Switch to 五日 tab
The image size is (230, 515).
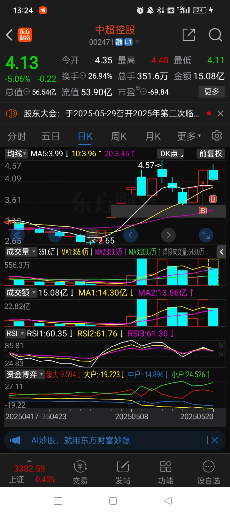point(50,136)
